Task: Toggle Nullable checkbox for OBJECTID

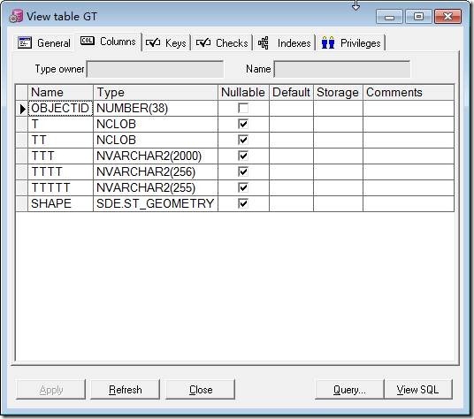Action: tap(243, 108)
